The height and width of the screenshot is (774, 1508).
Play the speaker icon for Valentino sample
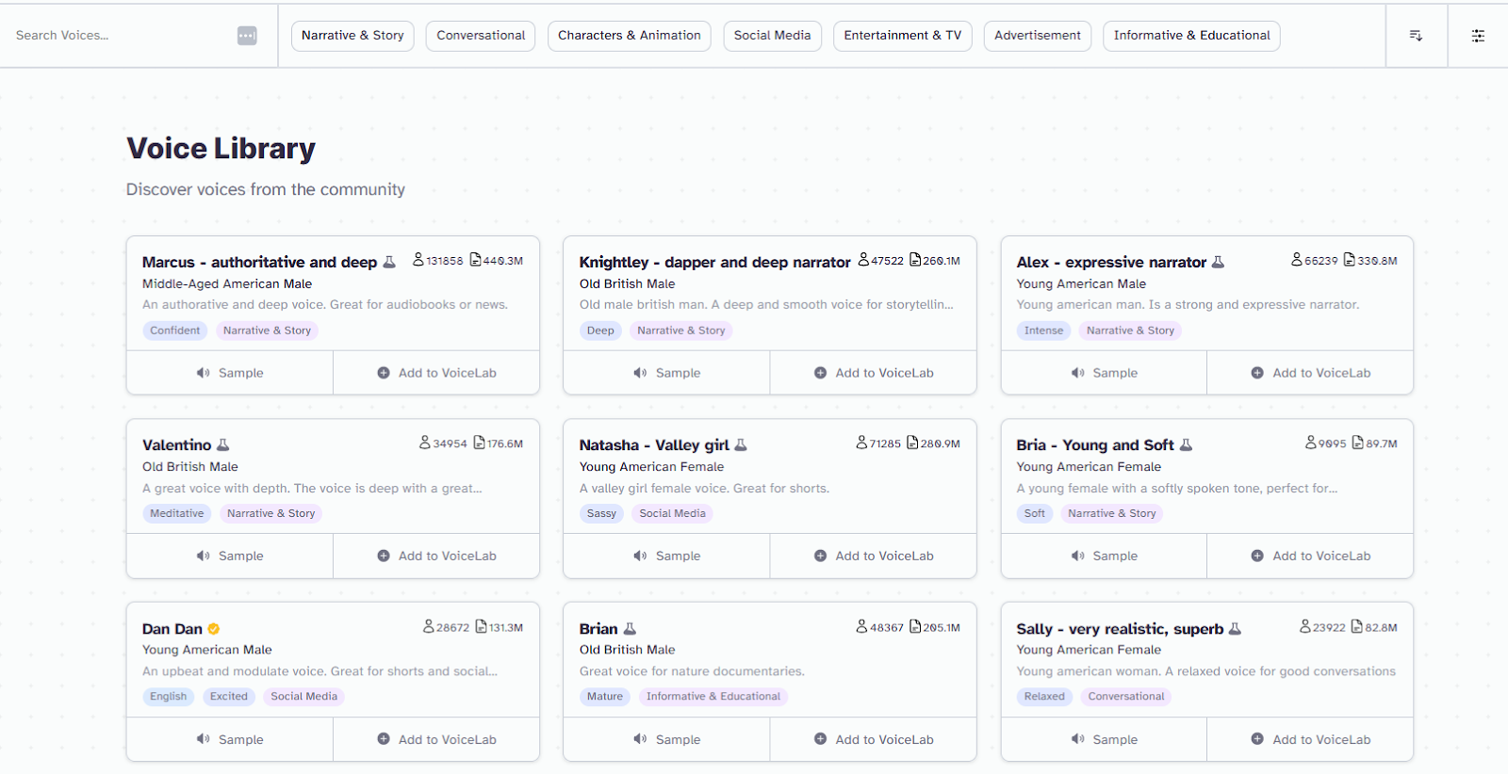[x=203, y=556]
